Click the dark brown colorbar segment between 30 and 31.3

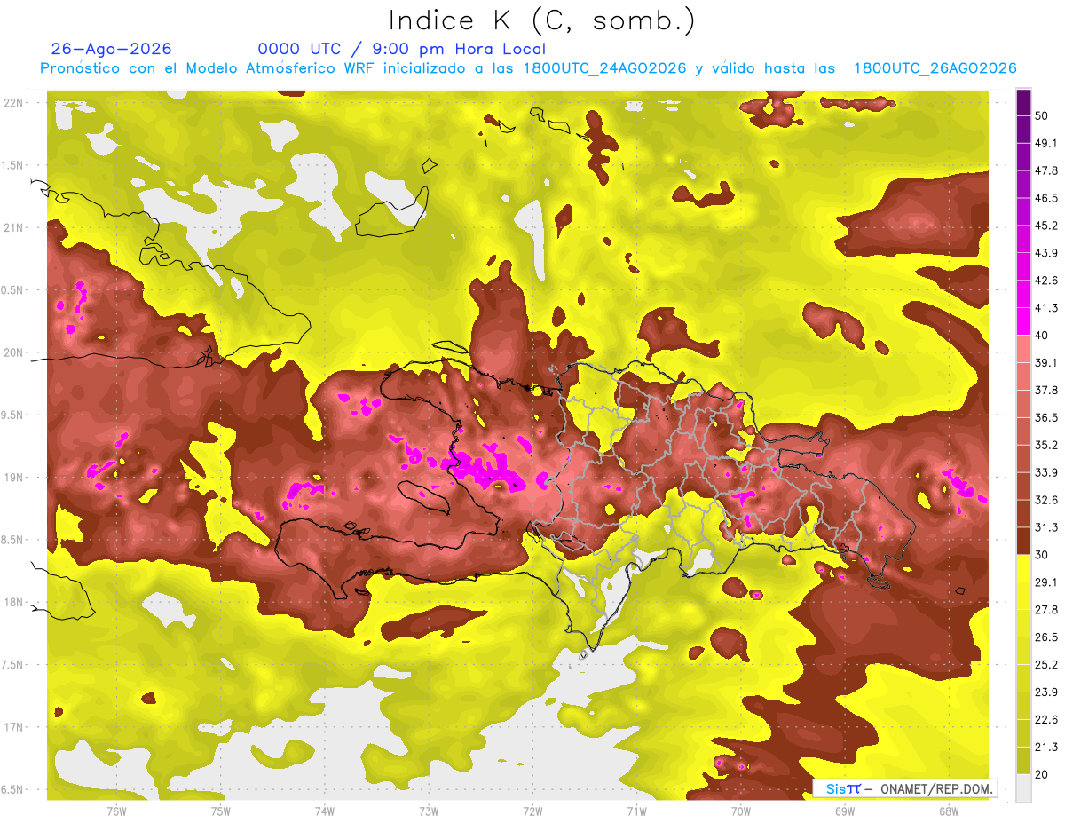tap(1023, 542)
